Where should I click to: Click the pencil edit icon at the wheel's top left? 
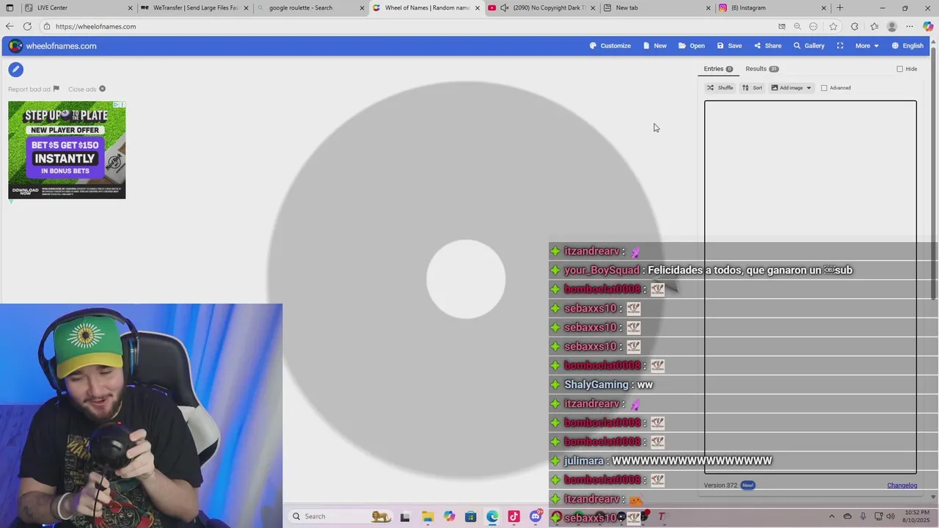click(x=15, y=70)
